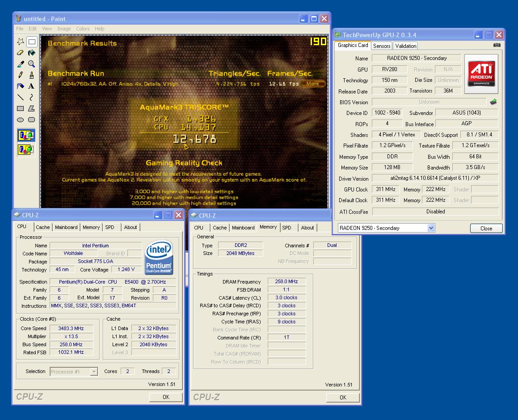
Task: Pick the Rounded Rectangle tool in Paint
Action: (32, 120)
